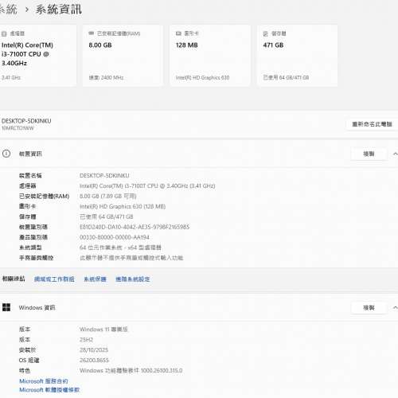The height and width of the screenshot is (398, 398).
Task: Click the install date 28/10/2025
Action: click(x=94, y=350)
